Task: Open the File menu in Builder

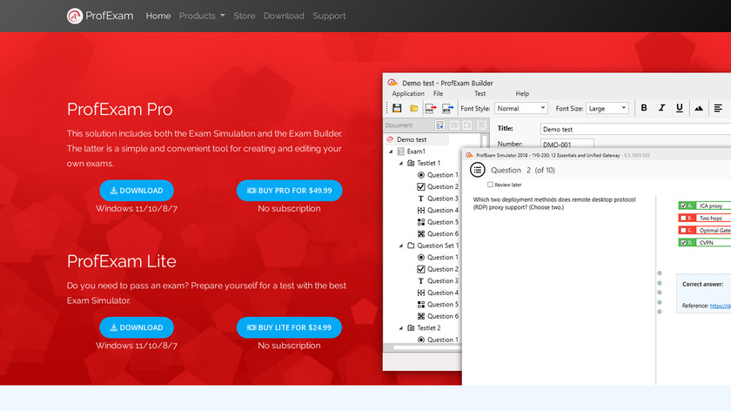Action: [439, 94]
